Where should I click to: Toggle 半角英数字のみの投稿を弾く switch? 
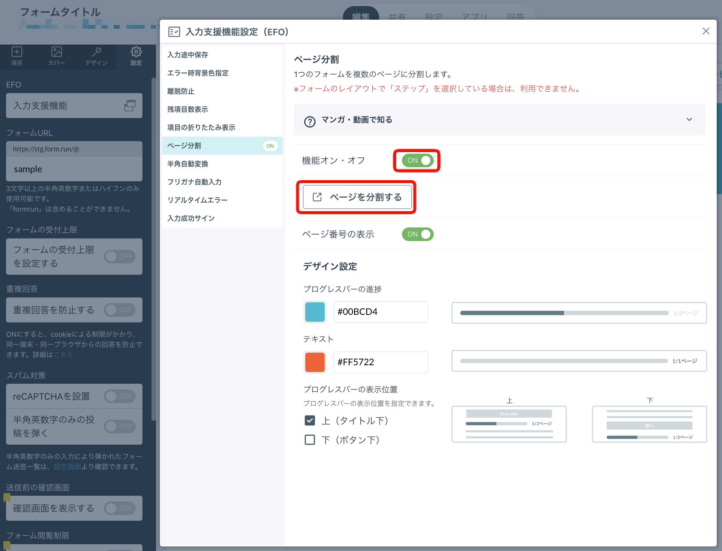(x=120, y=426)
